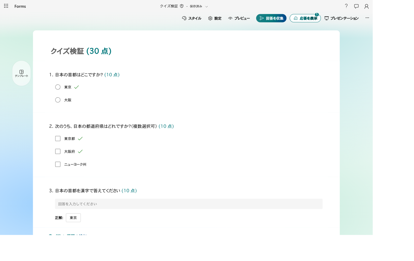Open the settings gear option
This screenshot has height=261, width=414.
[x=215, y=18]
